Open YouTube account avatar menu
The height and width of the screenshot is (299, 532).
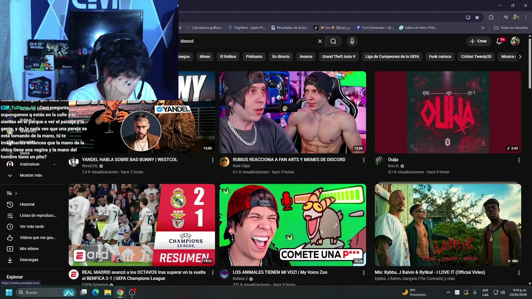[515, 41]
